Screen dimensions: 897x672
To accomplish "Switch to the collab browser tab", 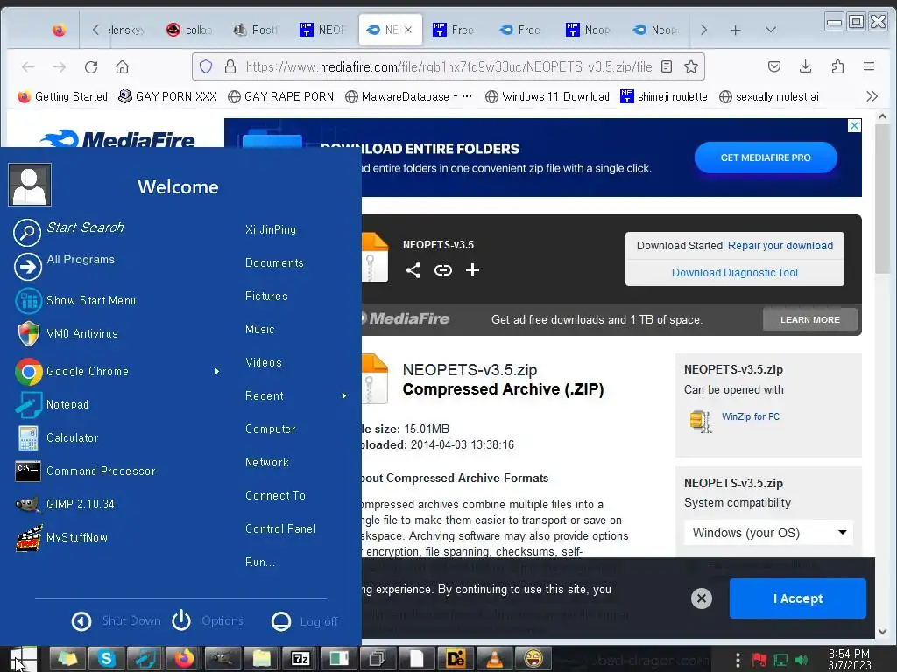I will [189, 30].
